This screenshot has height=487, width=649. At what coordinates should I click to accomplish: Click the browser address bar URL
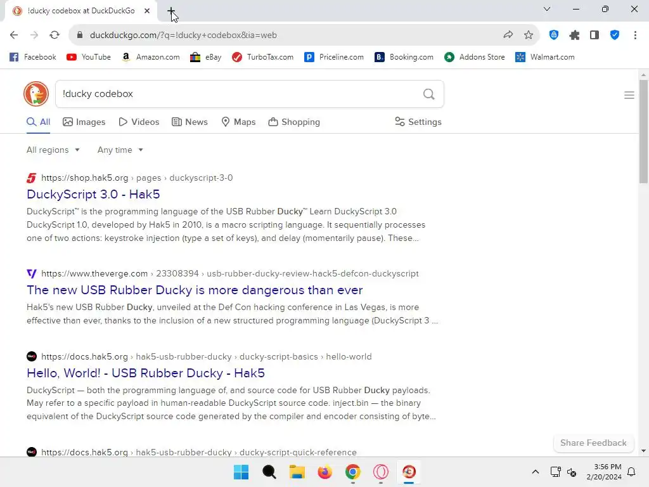183,36
